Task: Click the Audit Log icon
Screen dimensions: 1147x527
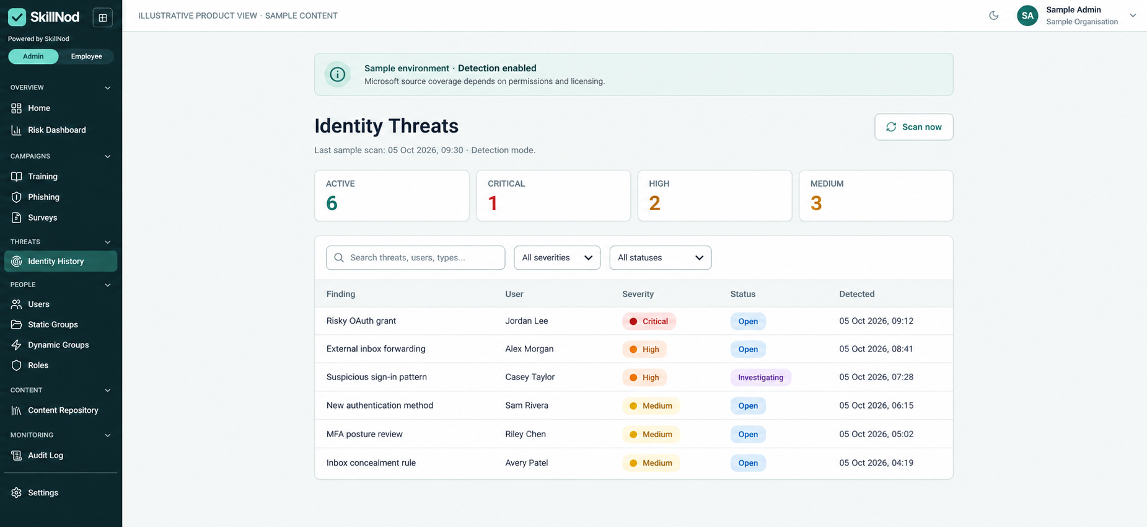Action: tap(17, 456)
